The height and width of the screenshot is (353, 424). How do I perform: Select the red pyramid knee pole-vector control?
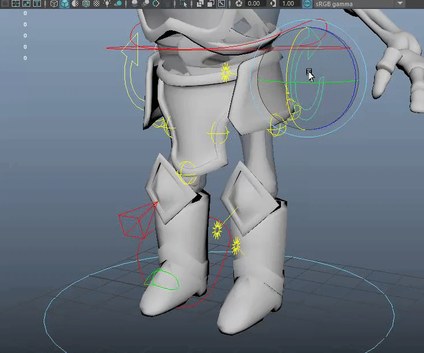pyautogui.click(x=139, y=220)
